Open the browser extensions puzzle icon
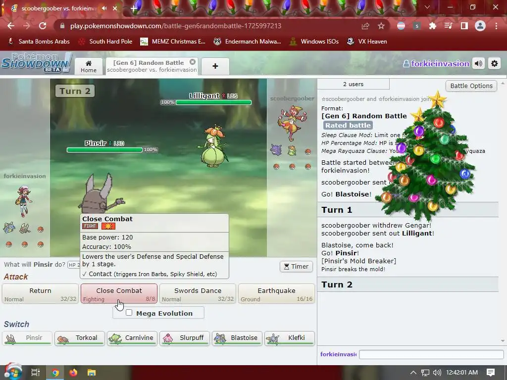The width and height of the screenshot is (507, 380). click(432, 26)
